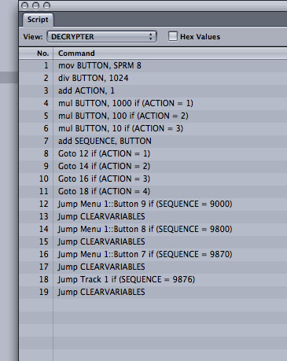Select line 4 mul BUTTON, 1000

(x=153, y=103)
